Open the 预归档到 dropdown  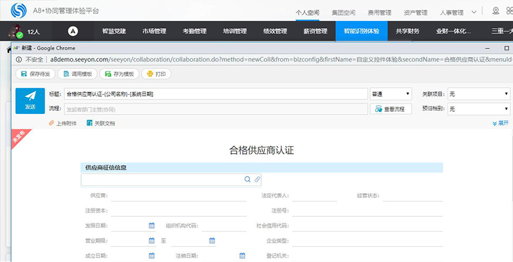479,109
